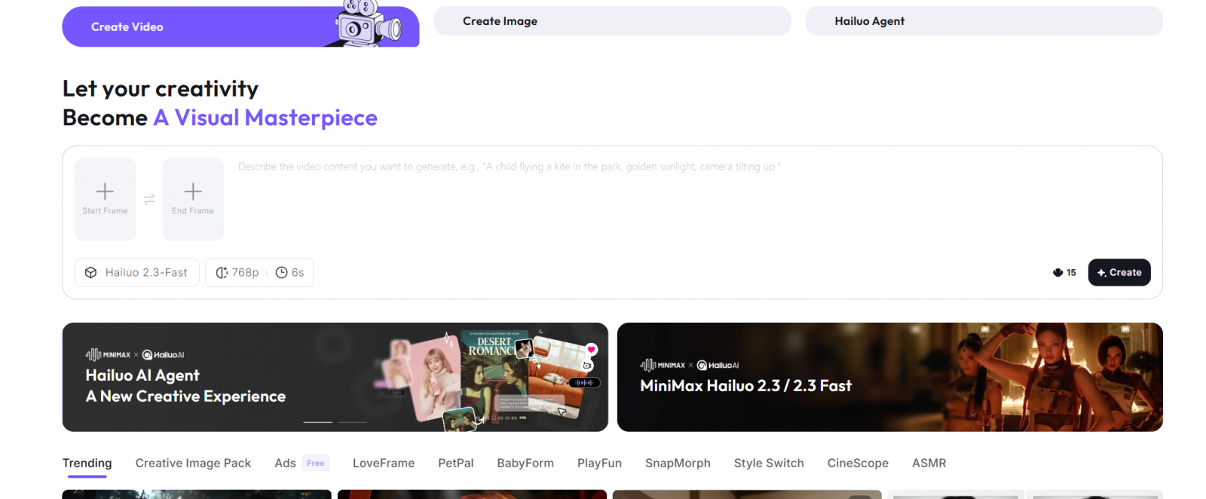Open the Create Image card
The image size is (1206, 499).
(612, 21)
